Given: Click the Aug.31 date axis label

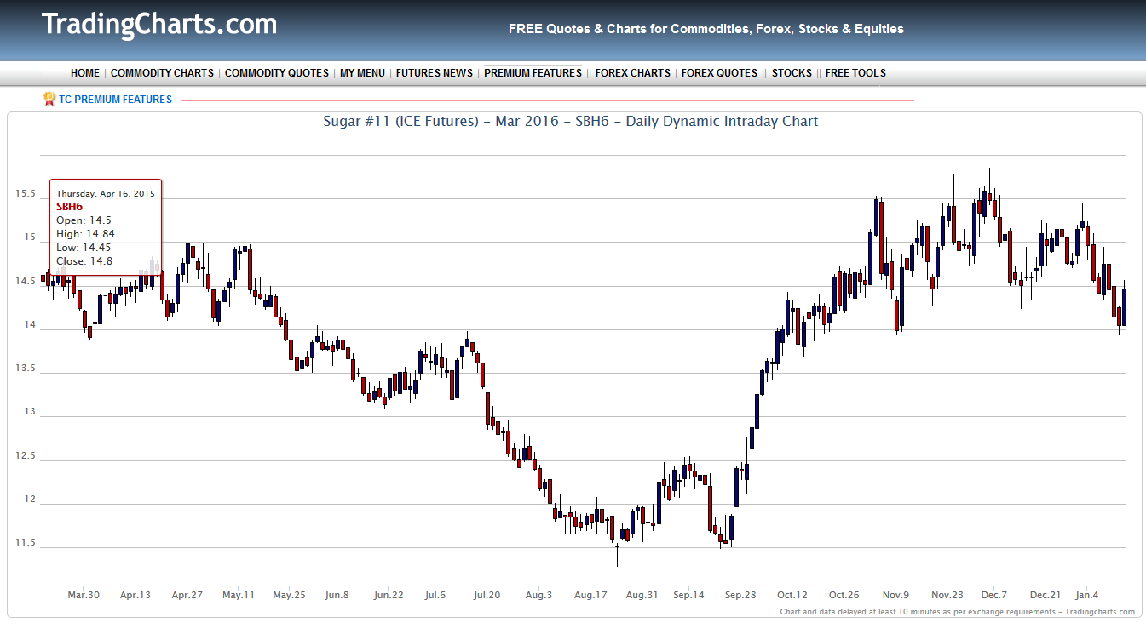Looking at the screenshot, I should coord(642,596).
